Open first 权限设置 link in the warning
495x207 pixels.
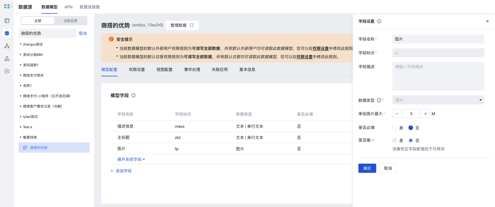321,49
